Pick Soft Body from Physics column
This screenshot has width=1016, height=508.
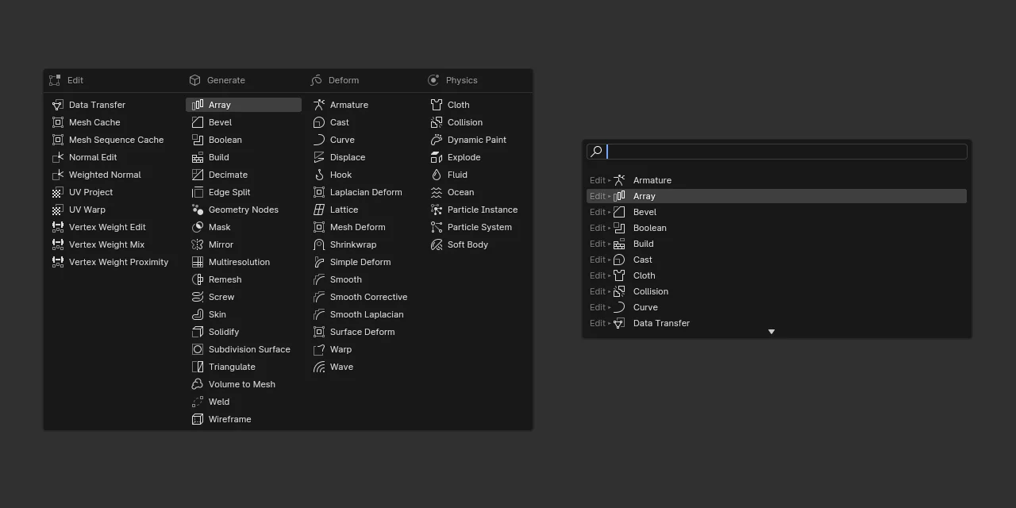tap(467, 244)
